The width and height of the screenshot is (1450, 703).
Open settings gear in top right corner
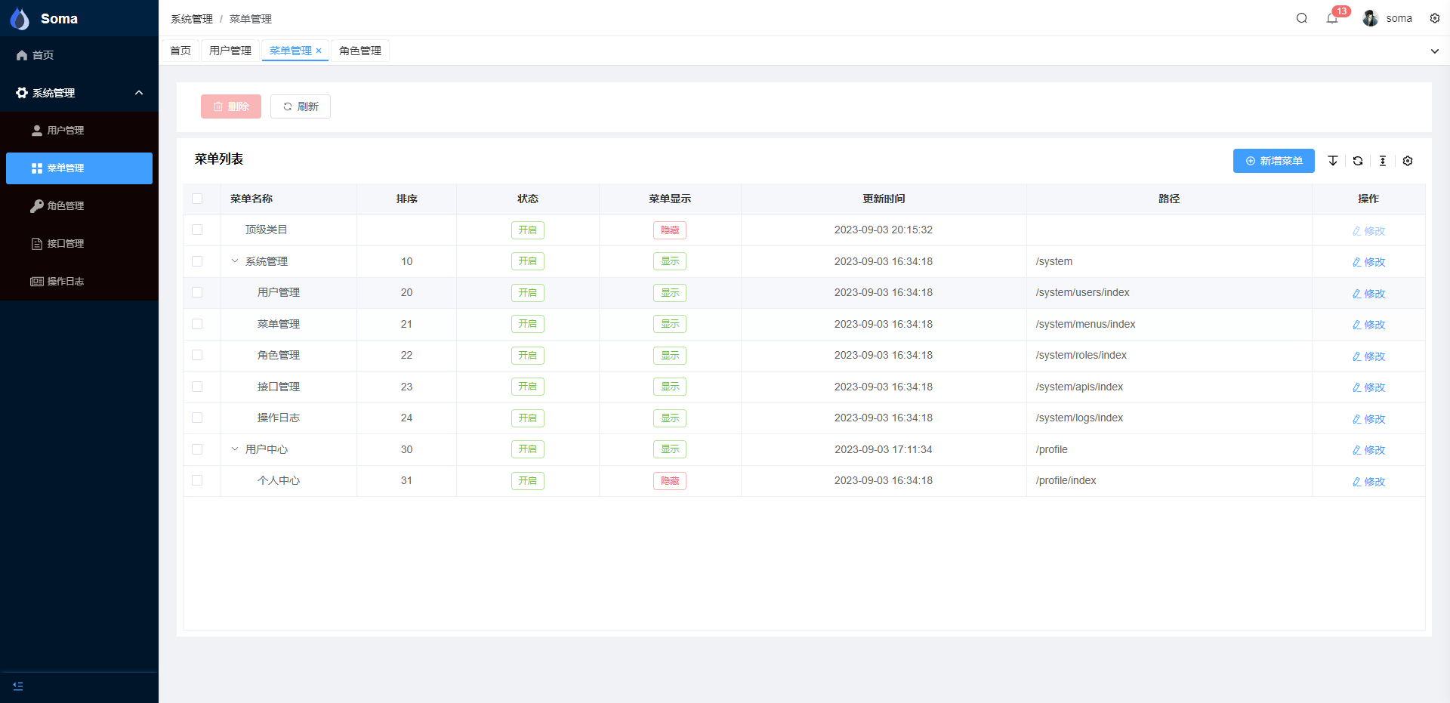1434,18
